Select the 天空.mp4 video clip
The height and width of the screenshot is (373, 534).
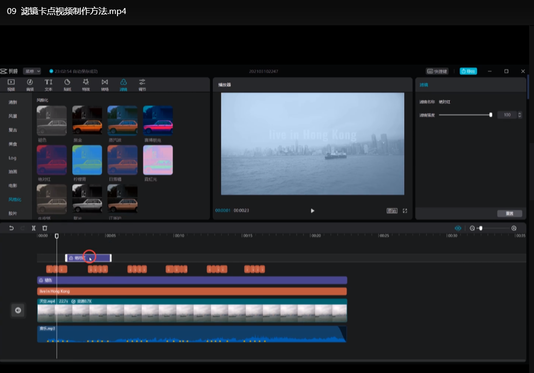(192, 311)
